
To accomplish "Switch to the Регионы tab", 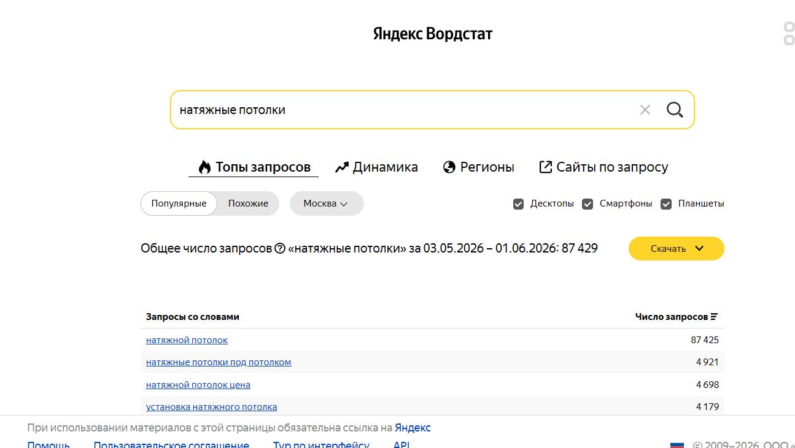I will [479, 167].
